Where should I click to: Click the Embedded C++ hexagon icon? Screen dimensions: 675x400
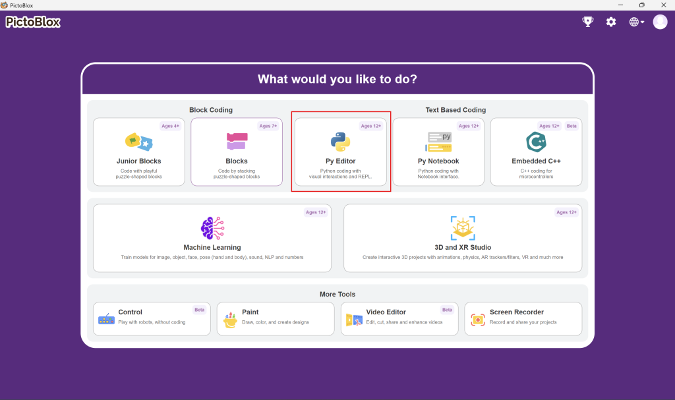(x=536, y=142)
